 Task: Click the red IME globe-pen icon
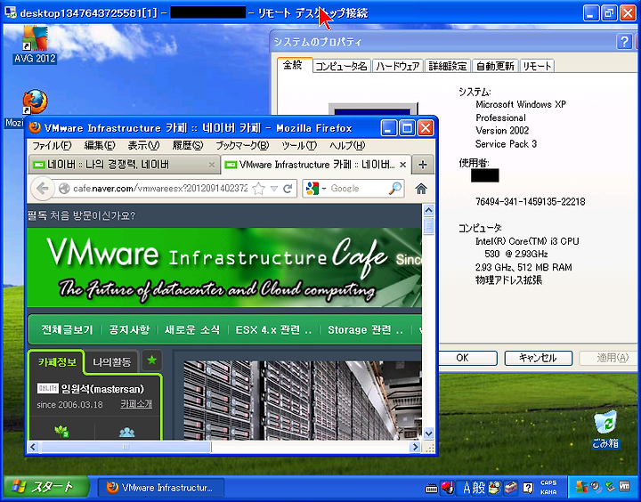coord(447,488)
